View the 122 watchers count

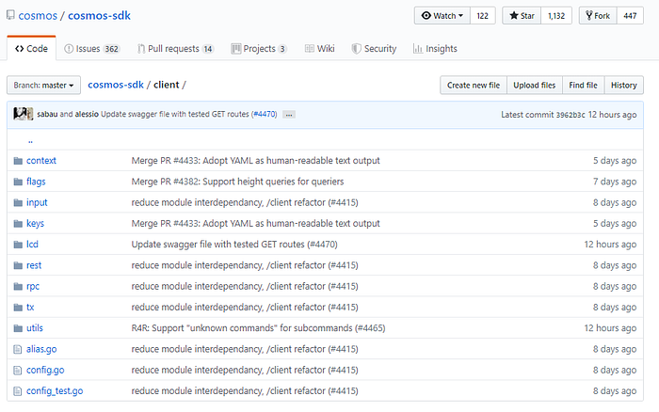click(482, 16)
